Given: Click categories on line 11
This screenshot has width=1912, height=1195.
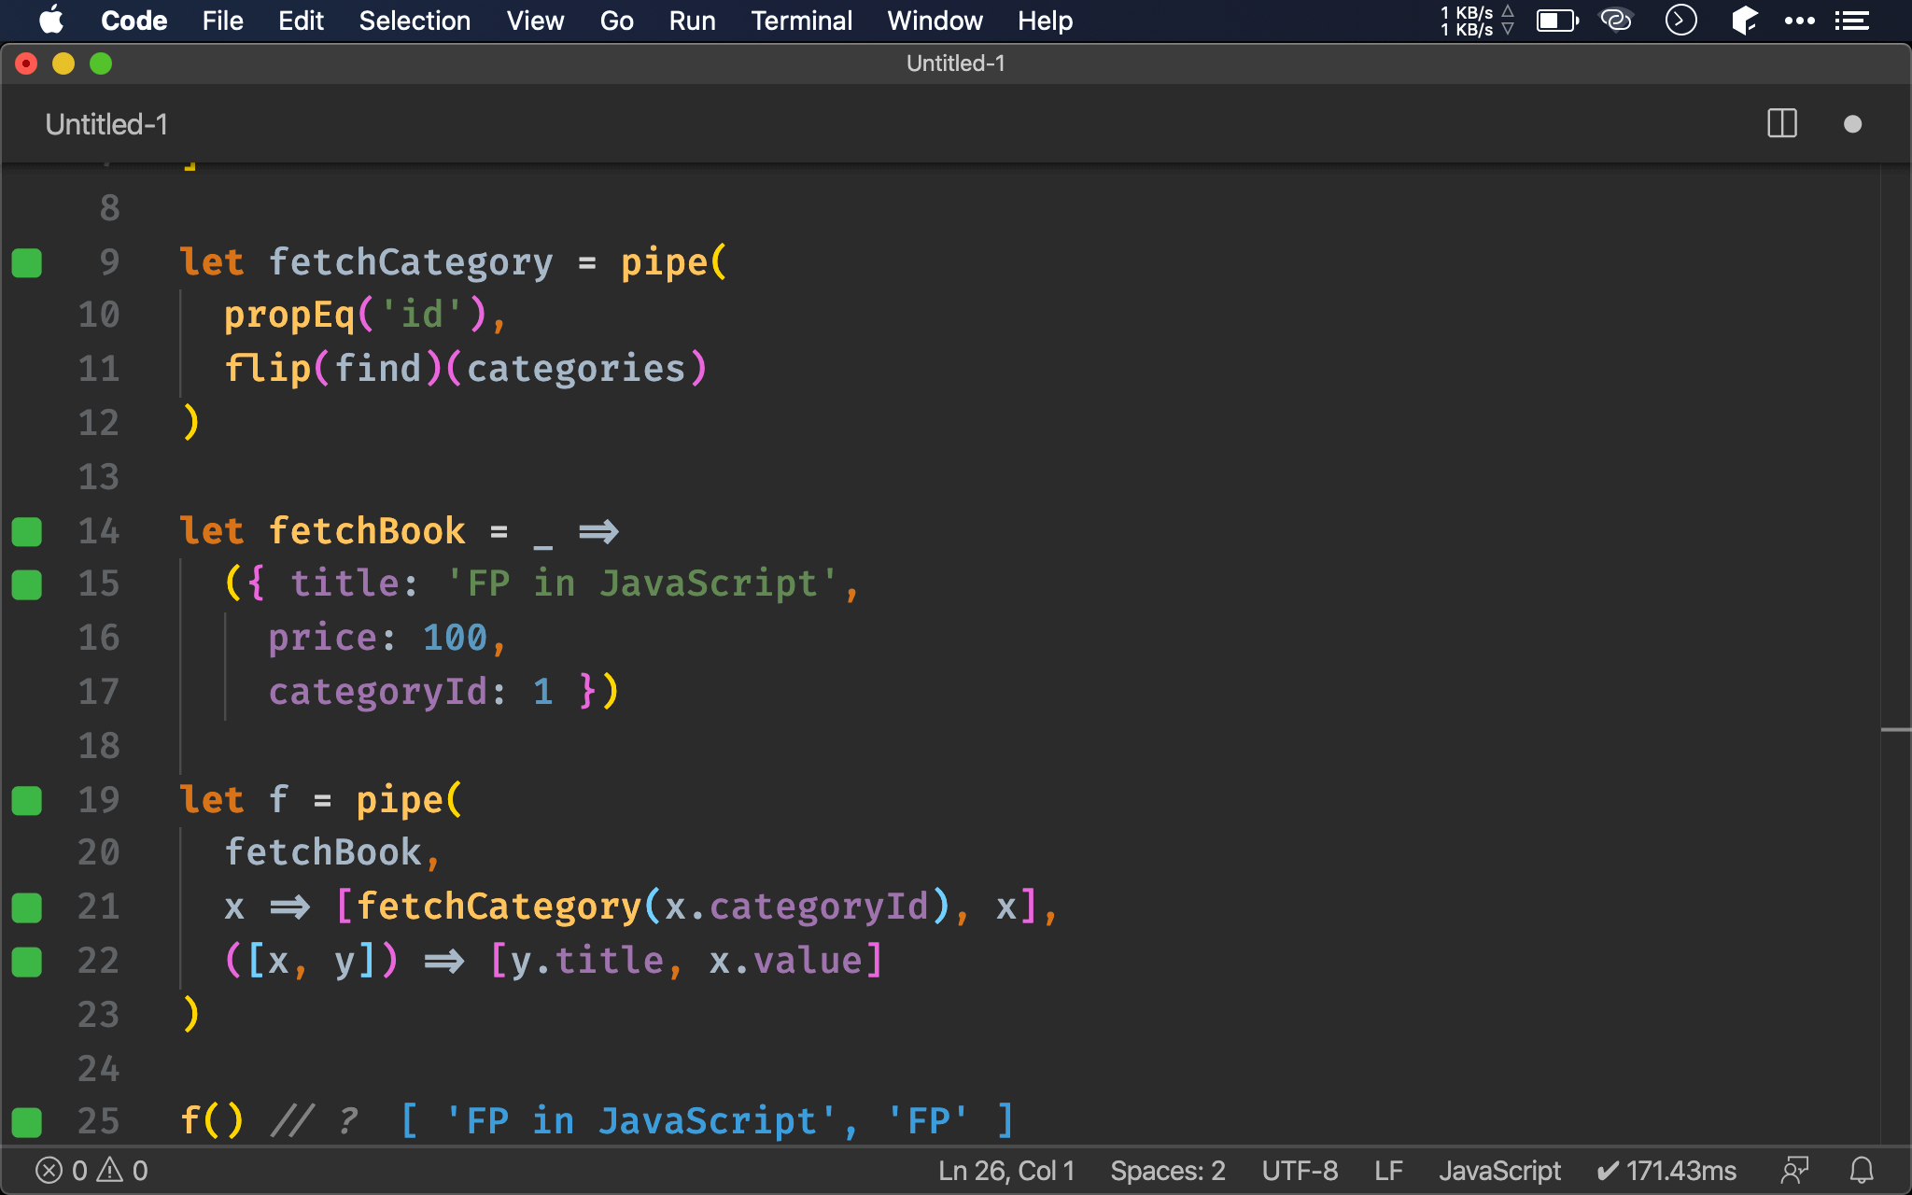Looking at the screenshot, I should click(576, 369).
